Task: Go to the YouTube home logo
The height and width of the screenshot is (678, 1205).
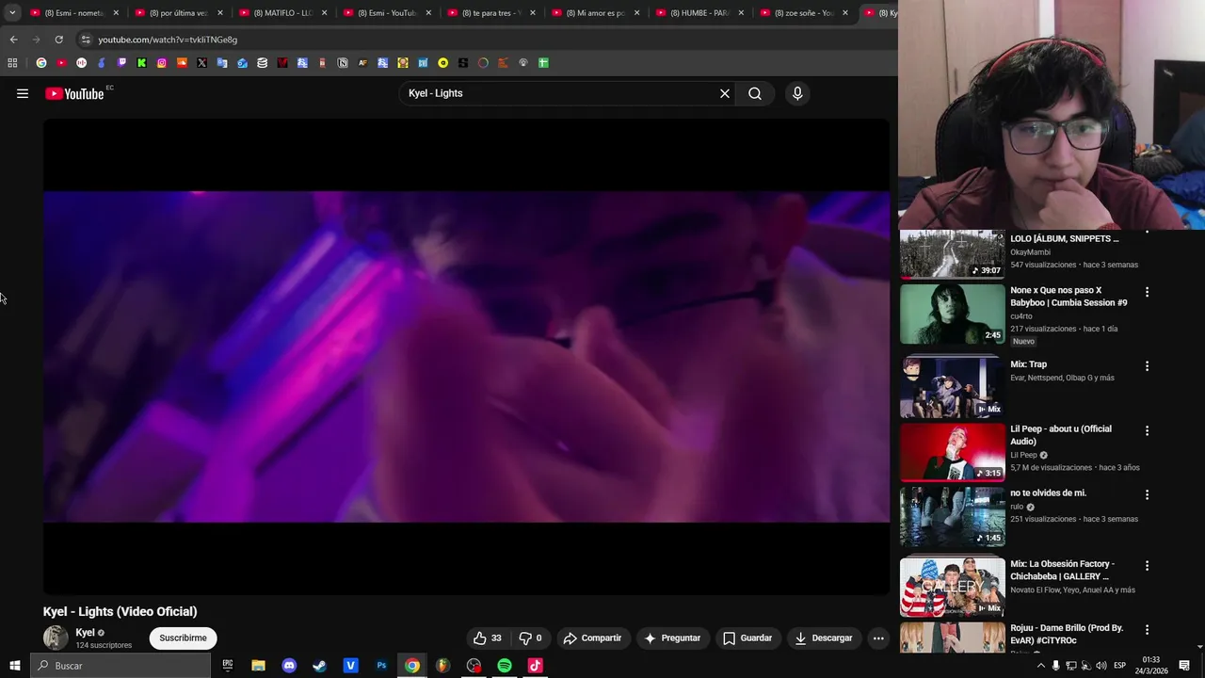Action: [x=74, y=93]
